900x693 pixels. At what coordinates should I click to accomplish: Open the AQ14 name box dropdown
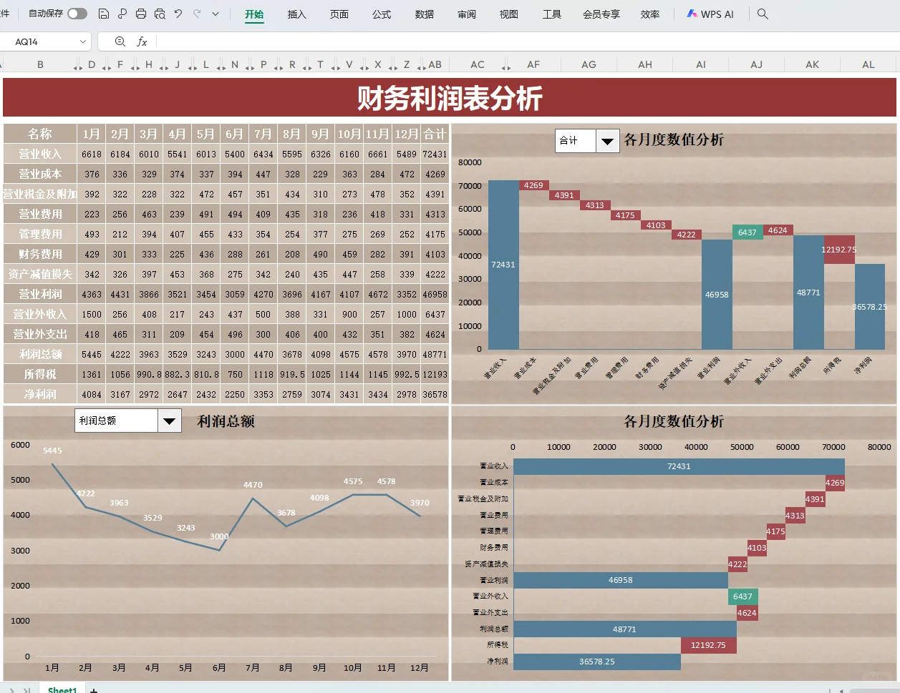coord(82,42)
